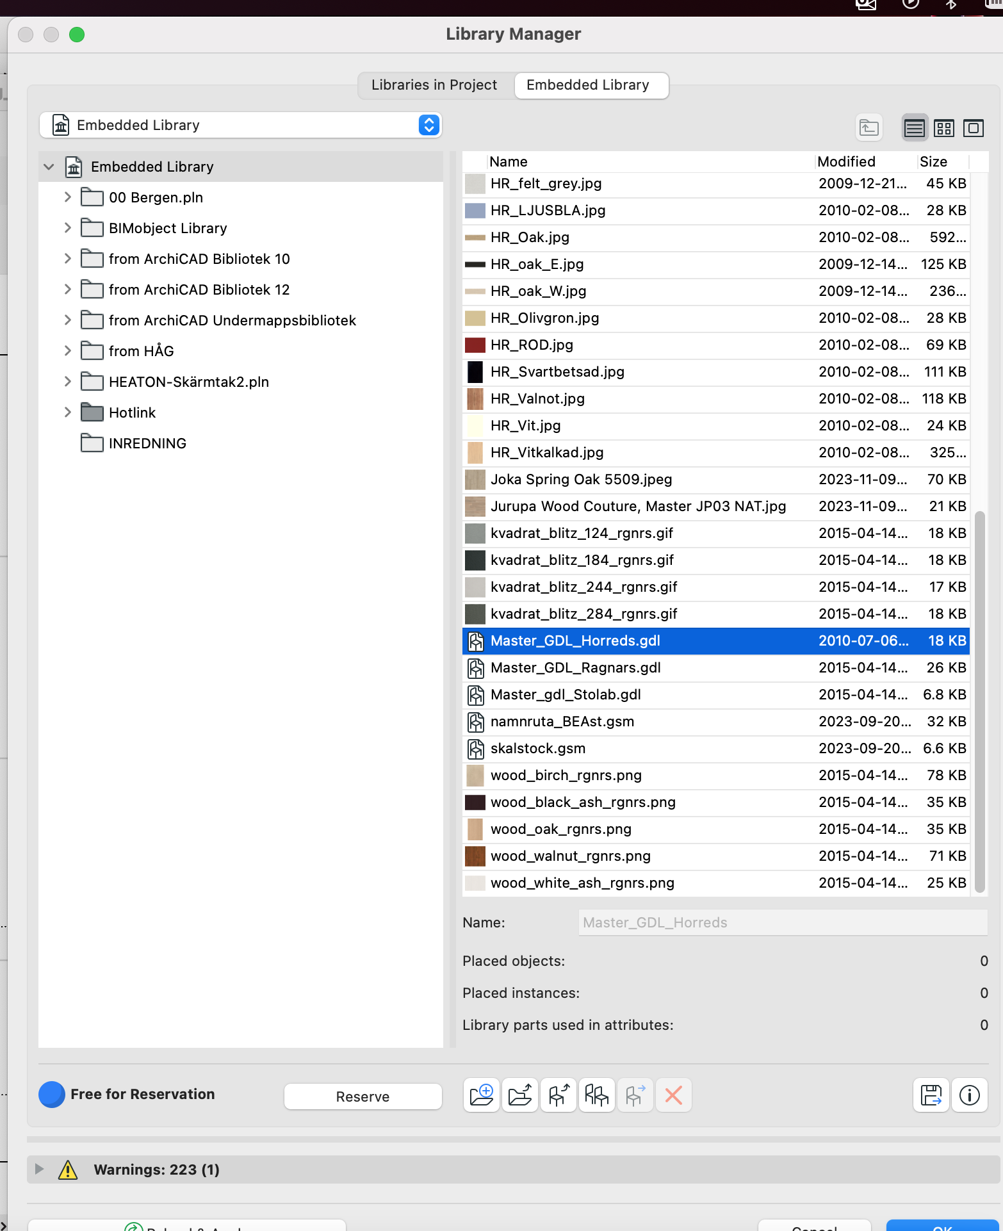Switch to small icons grid view
Screen dimensions: 1003x1231
[x=943, y=128]
